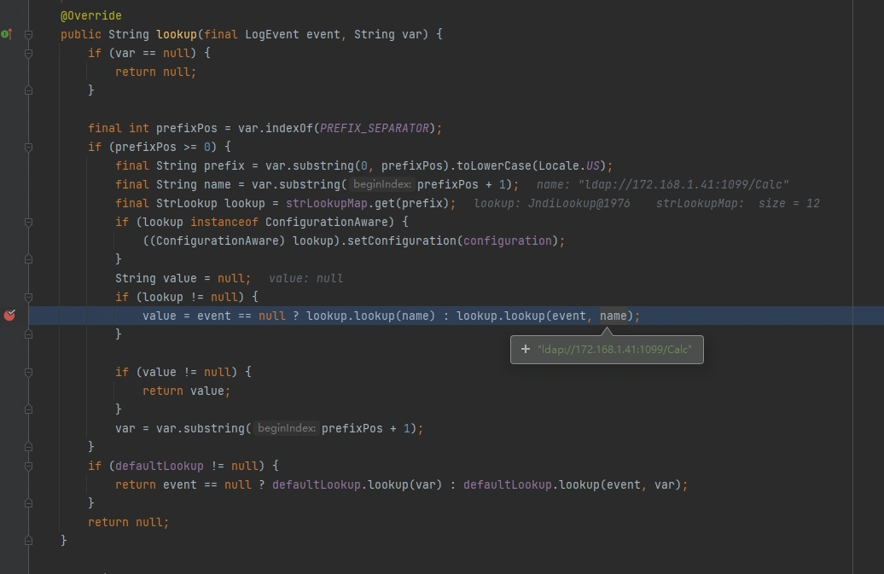Collapse the 'if (prefixPos >= 0)' block

pos(28,147)
